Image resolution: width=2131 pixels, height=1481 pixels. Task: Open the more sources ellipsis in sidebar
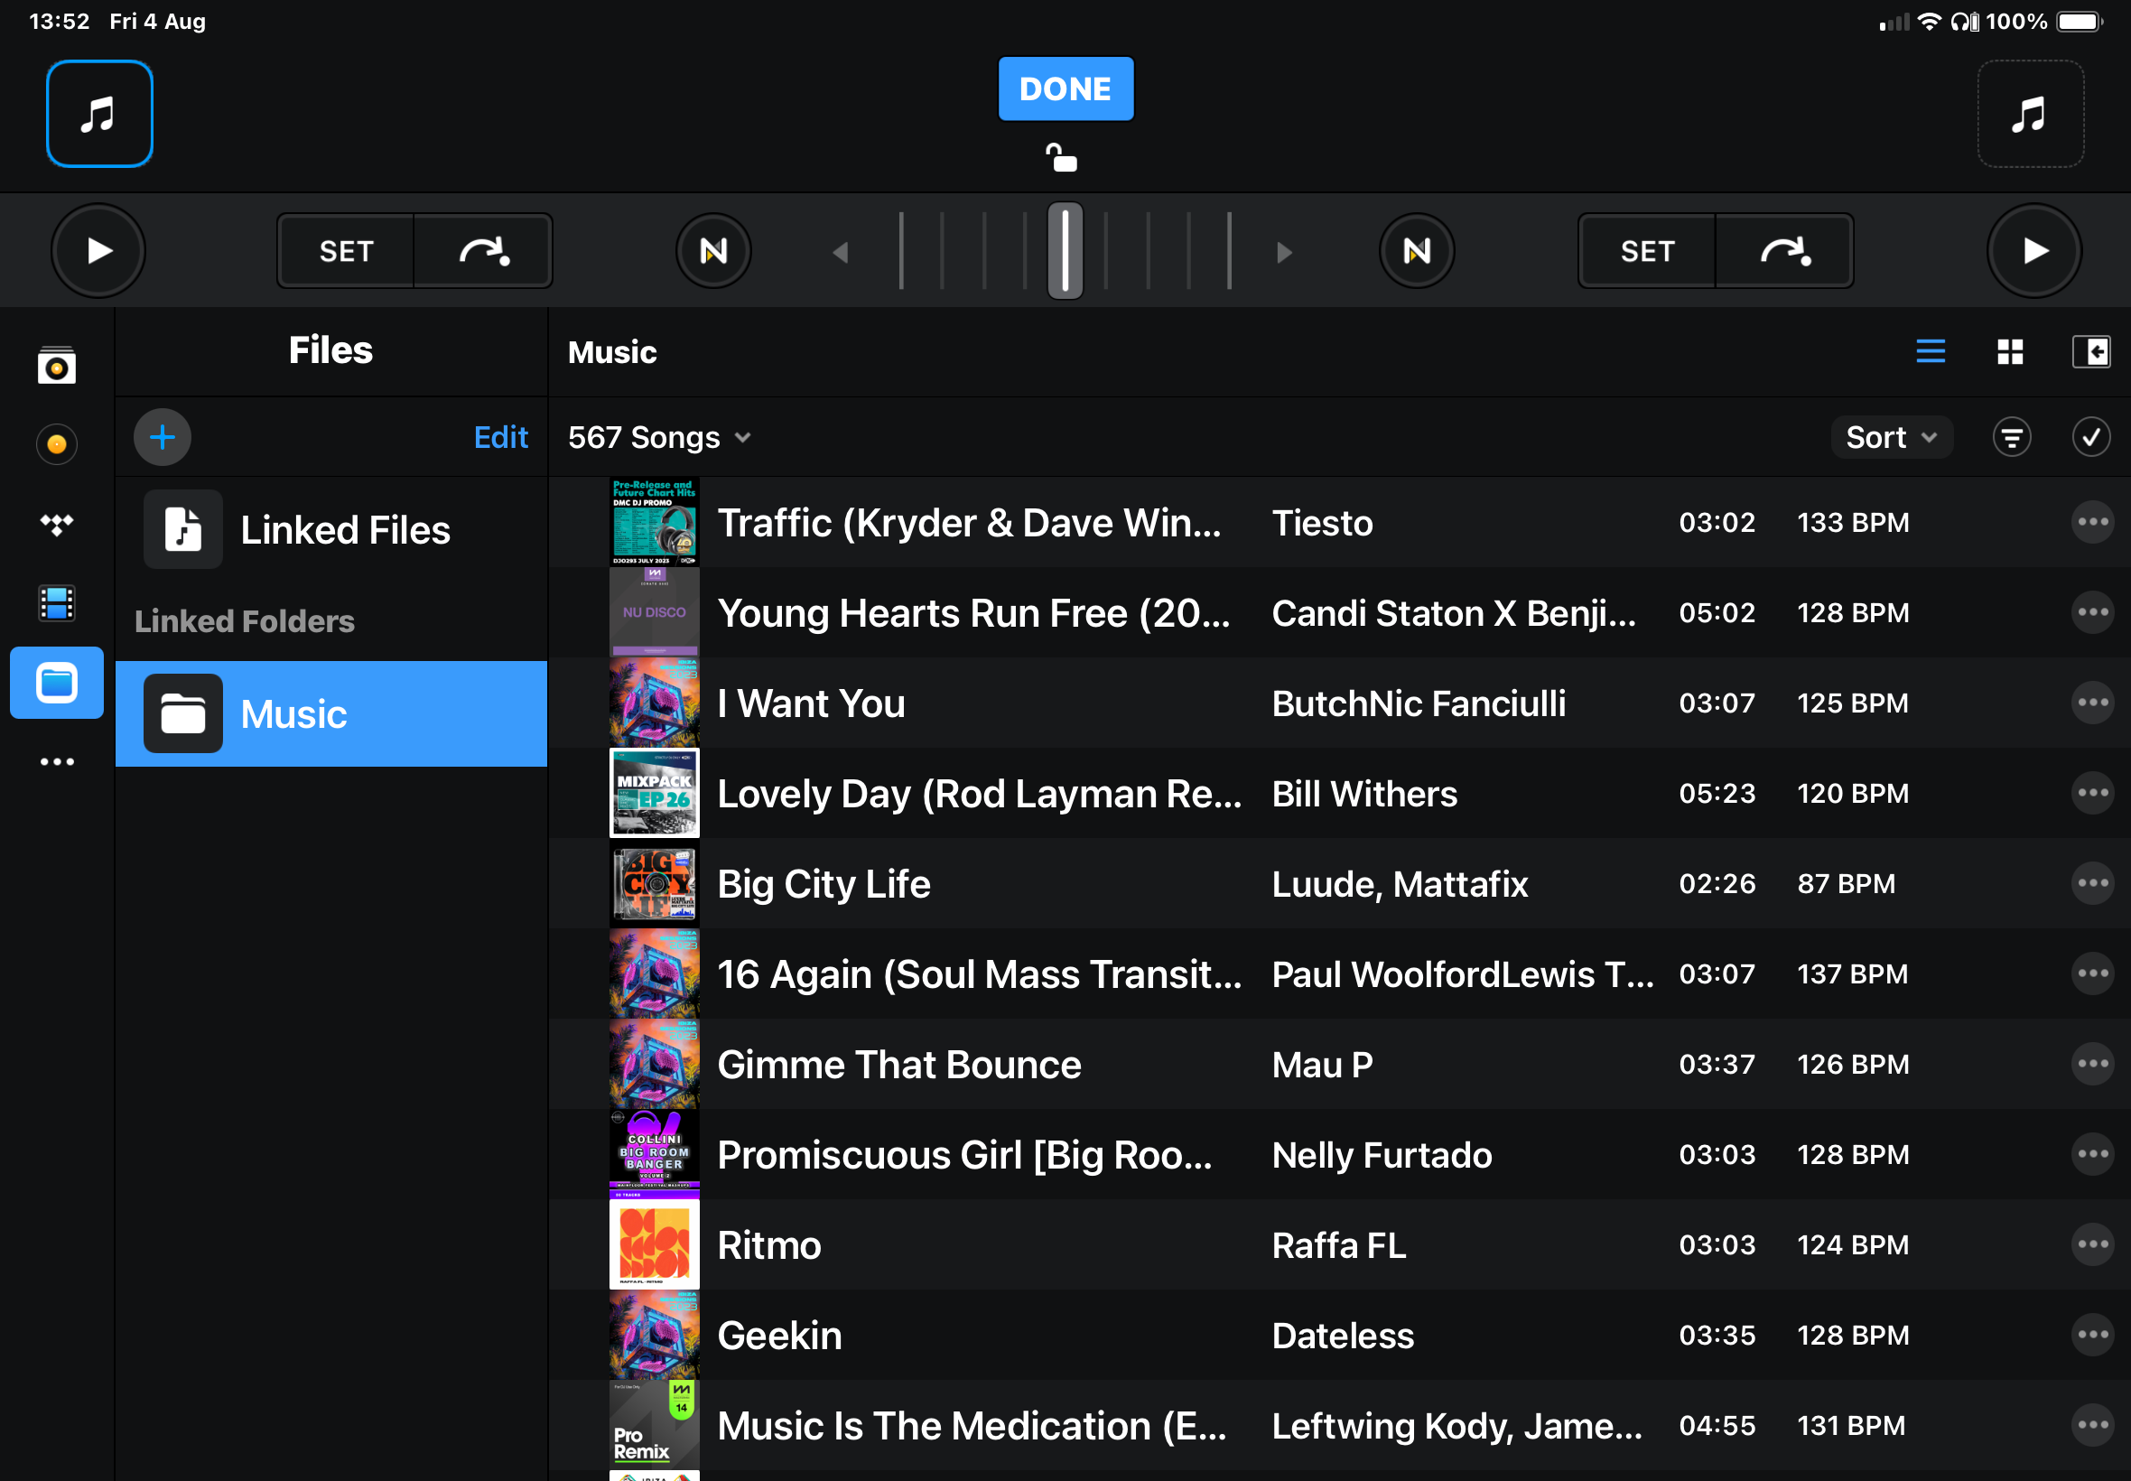point(57,762)
